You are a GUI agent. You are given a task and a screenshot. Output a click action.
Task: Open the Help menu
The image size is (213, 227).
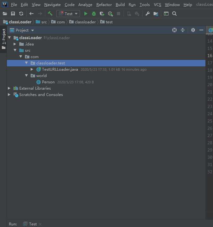tap(188, 5)
